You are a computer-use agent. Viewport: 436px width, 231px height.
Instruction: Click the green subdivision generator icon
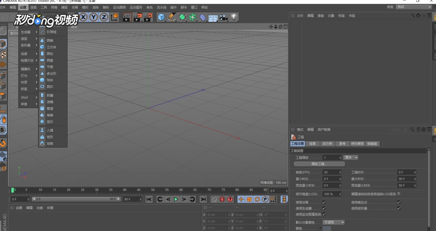pos(182,17)
